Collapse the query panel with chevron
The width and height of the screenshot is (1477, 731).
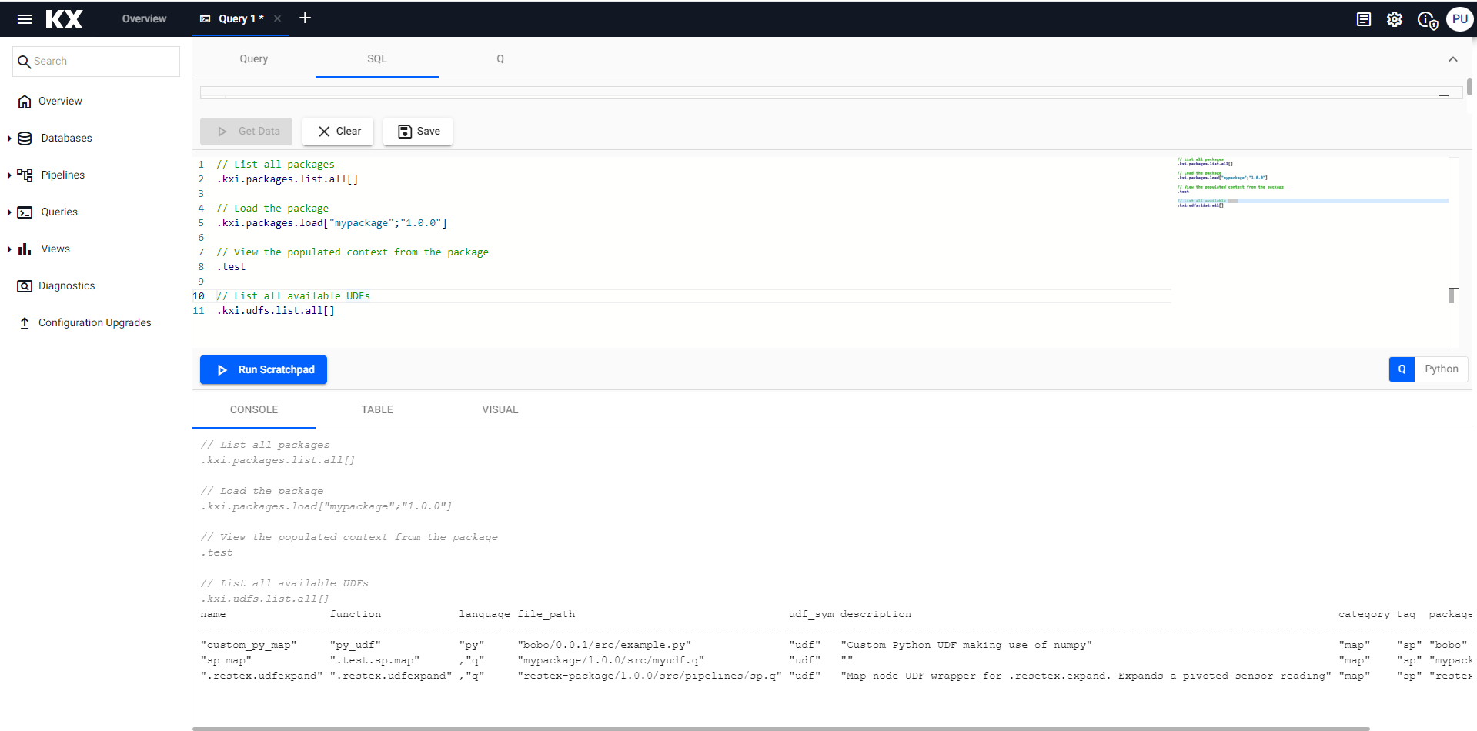pos(1452,59)
